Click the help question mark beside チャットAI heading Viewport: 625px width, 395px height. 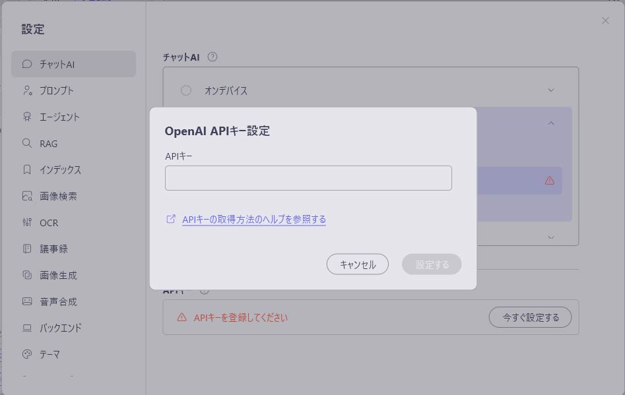coord(213,57)
